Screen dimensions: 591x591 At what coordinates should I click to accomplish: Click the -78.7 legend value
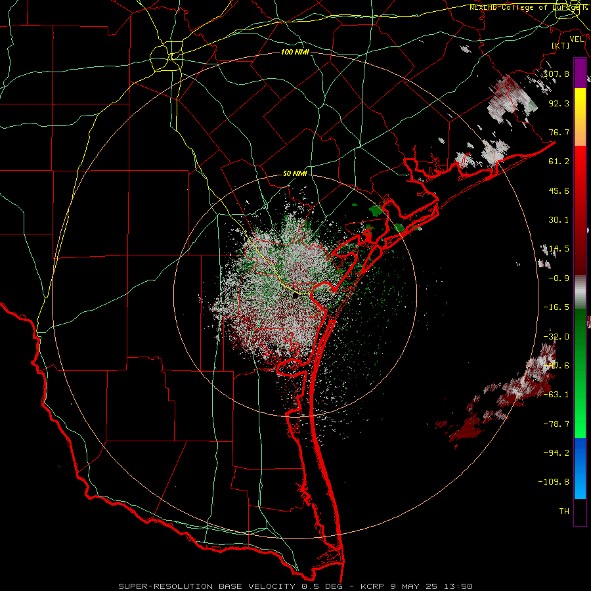(x=556, y=424)
